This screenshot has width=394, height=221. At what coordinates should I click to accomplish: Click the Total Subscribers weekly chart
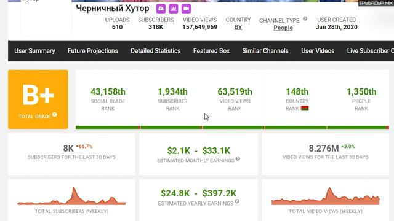[71, 196]
